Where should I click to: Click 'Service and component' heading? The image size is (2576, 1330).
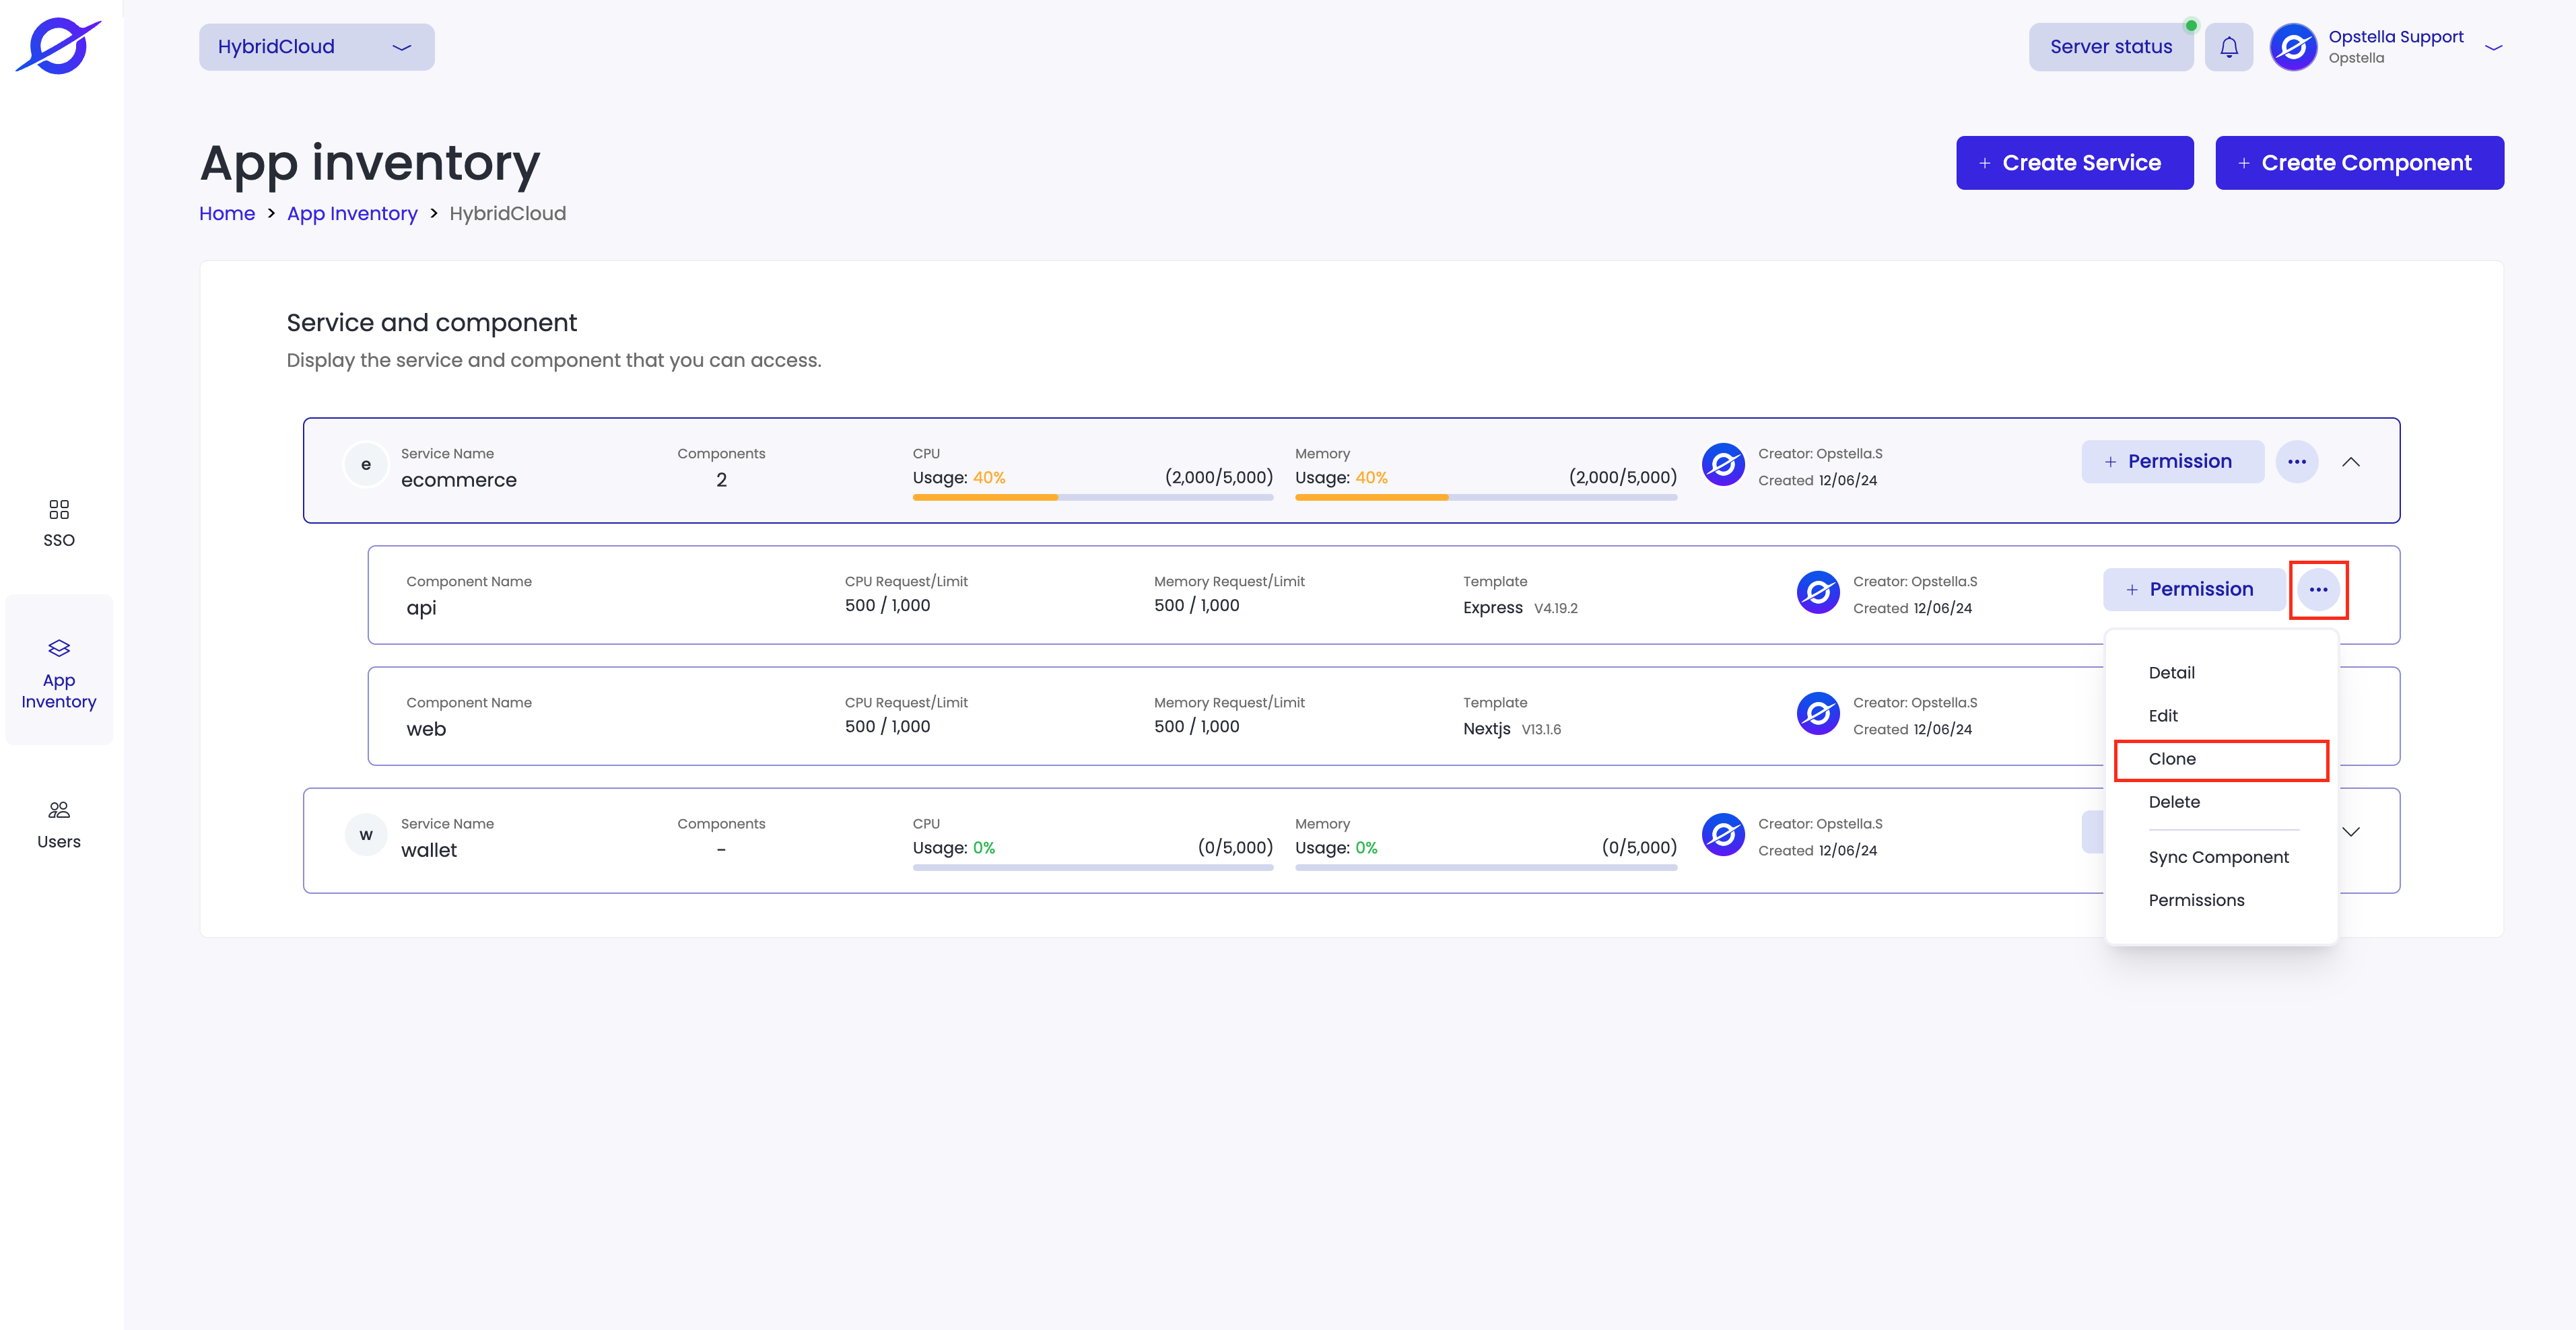(432, 322)
